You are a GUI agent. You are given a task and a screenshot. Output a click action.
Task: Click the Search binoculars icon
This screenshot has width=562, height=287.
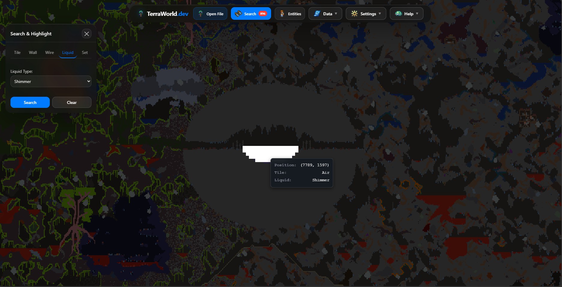coord(238,13)
